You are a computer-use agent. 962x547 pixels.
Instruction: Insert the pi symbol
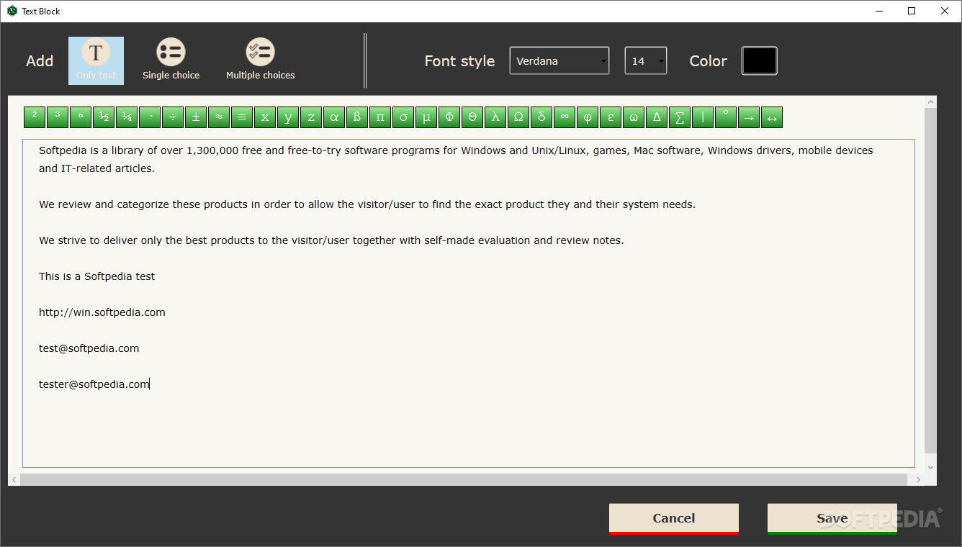tap(380, 117)
